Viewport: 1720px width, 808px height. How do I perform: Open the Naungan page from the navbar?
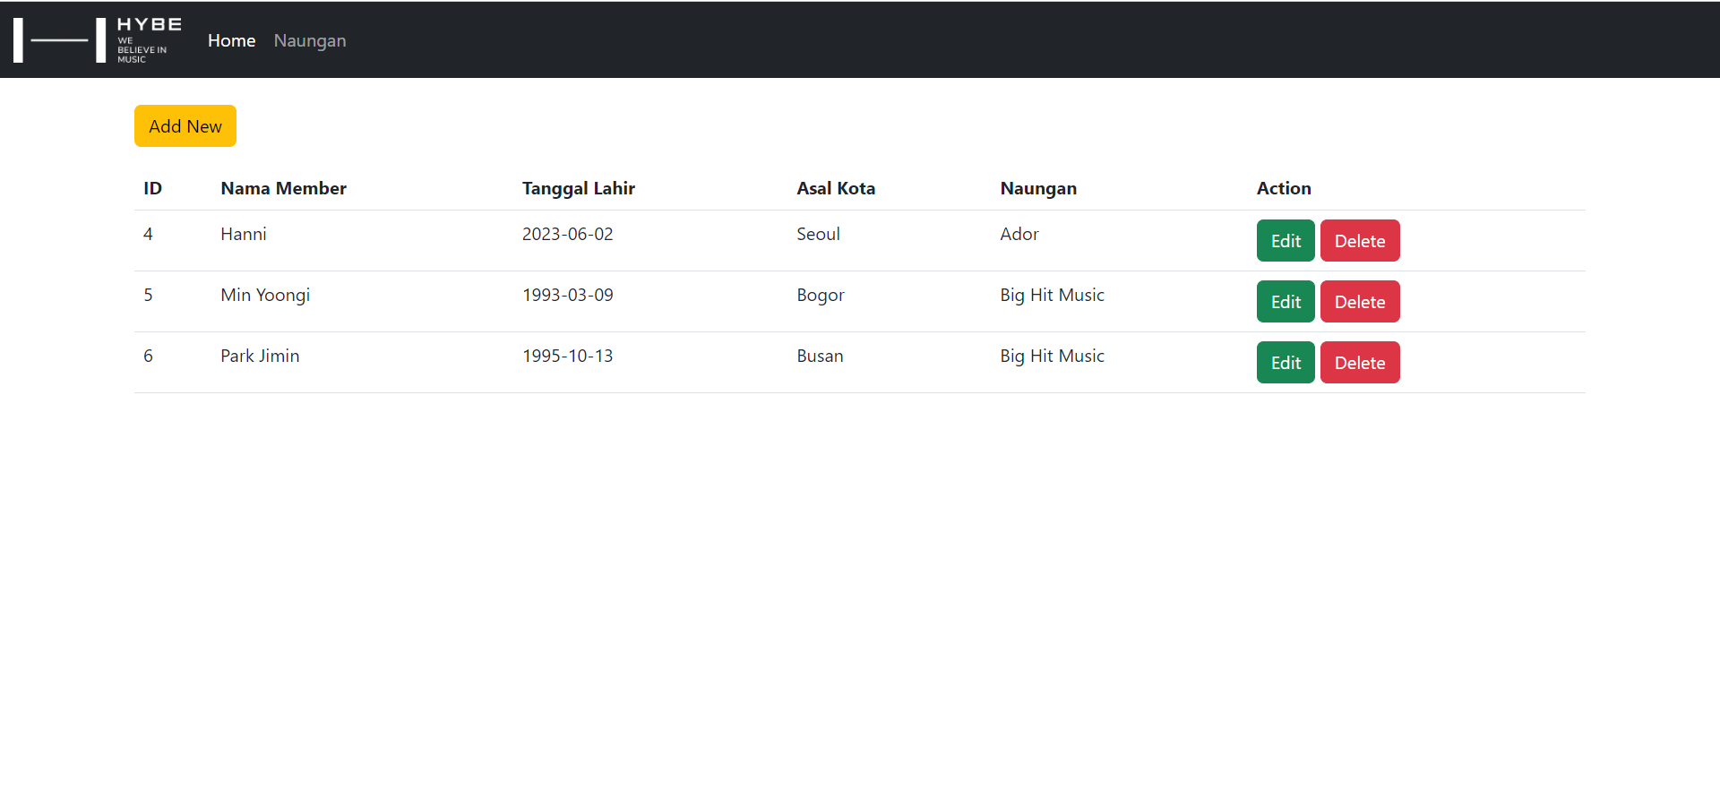click(309, 40)
